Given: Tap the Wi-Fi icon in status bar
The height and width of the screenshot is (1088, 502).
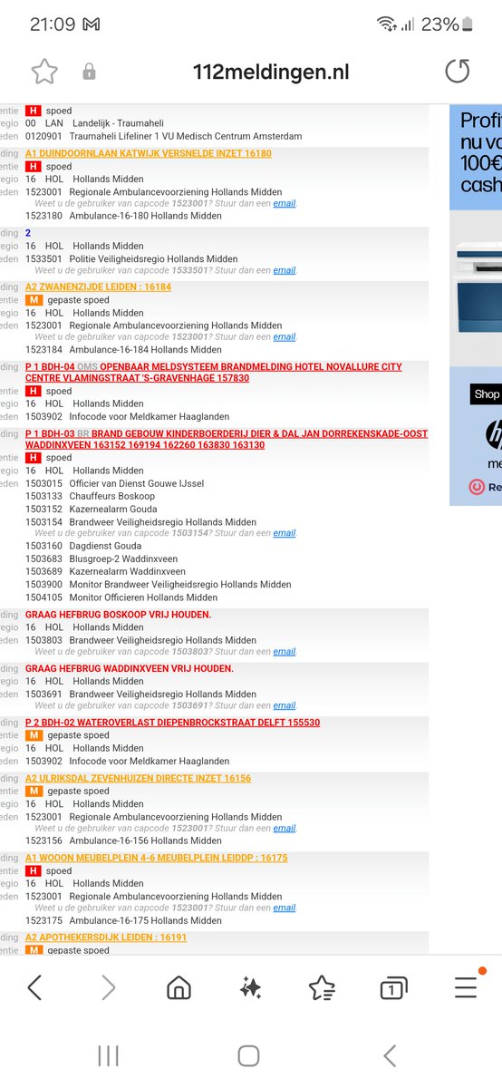Looking at the screenshot, I should pyautogui.click(x=388, y=24).
